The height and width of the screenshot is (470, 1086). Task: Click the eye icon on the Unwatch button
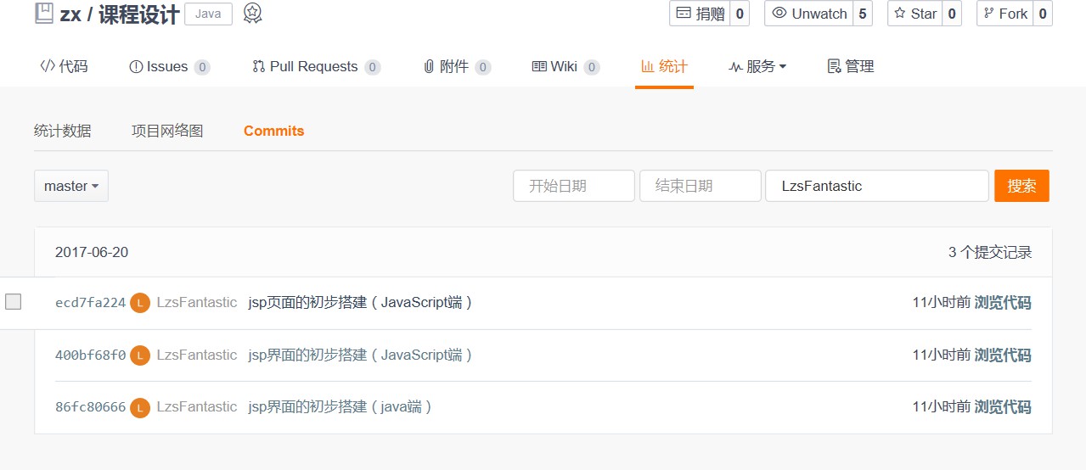point(779,14)
